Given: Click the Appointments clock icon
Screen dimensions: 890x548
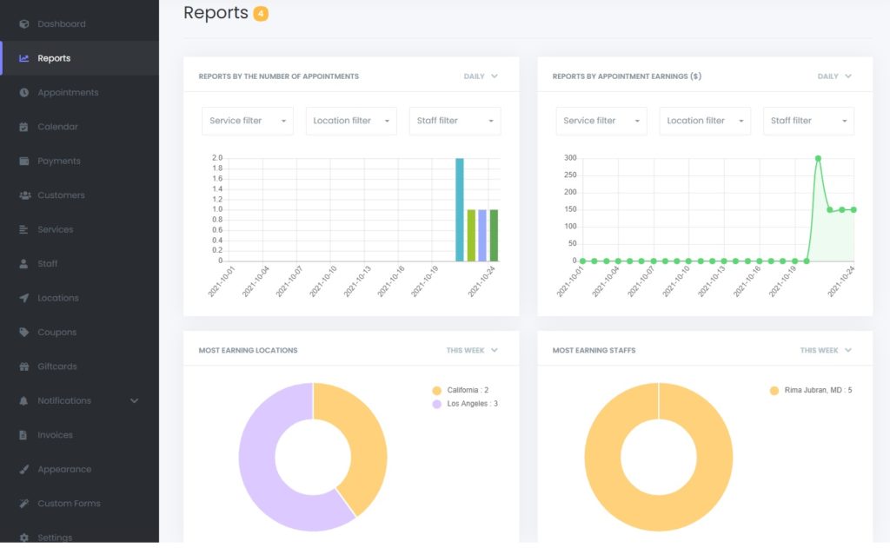Looking at the screenshot, I should click(23, 92).
